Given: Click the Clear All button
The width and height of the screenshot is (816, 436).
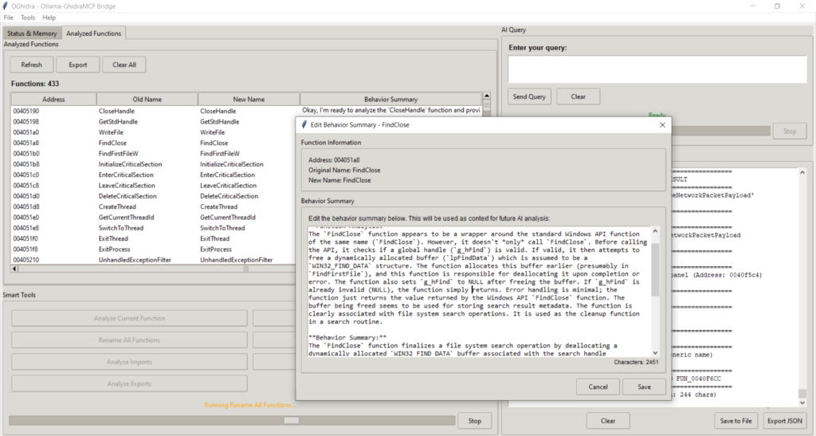Looking at the screenshot, I should coord(124,65).
